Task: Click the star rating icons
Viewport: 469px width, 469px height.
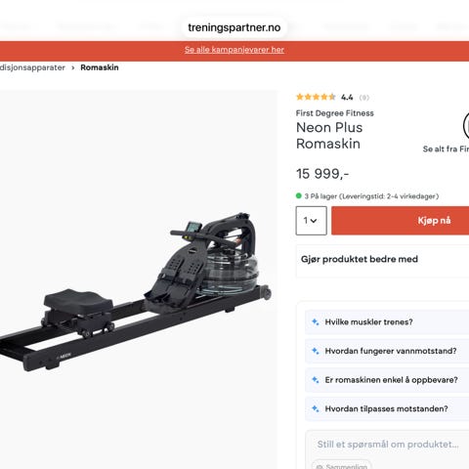Action: [316, 97]
